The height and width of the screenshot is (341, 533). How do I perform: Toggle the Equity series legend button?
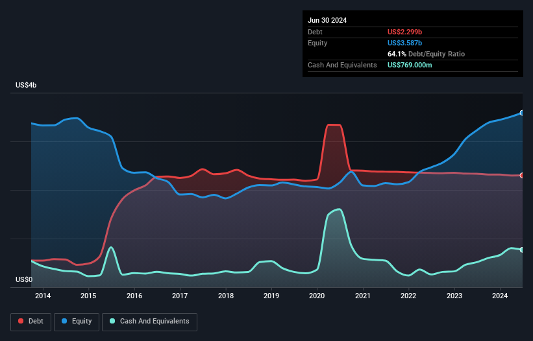tap(77, 322)
